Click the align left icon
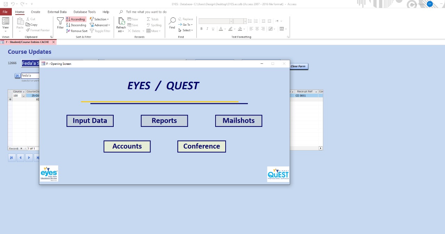Screen dimensions: 445x234 (x=251, y=29)
